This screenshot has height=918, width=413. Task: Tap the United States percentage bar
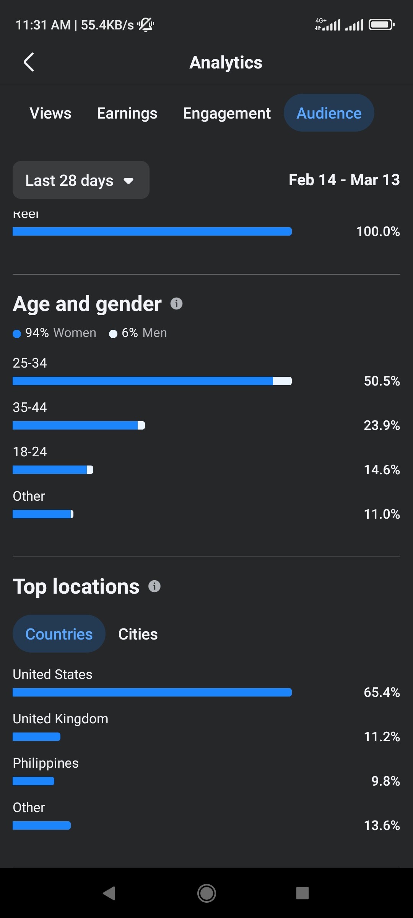(152, 692)
